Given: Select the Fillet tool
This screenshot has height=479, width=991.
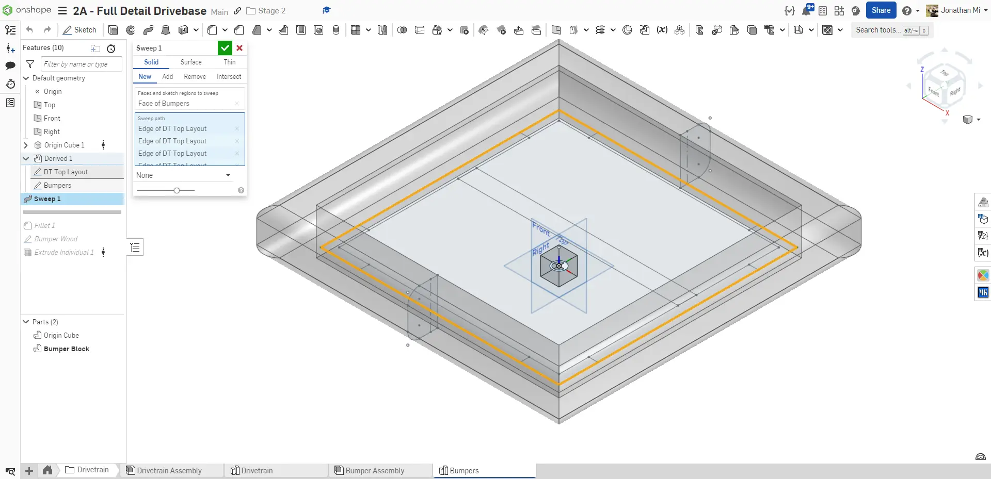Looking at the screenshot, I should click(x=212, y=30).
